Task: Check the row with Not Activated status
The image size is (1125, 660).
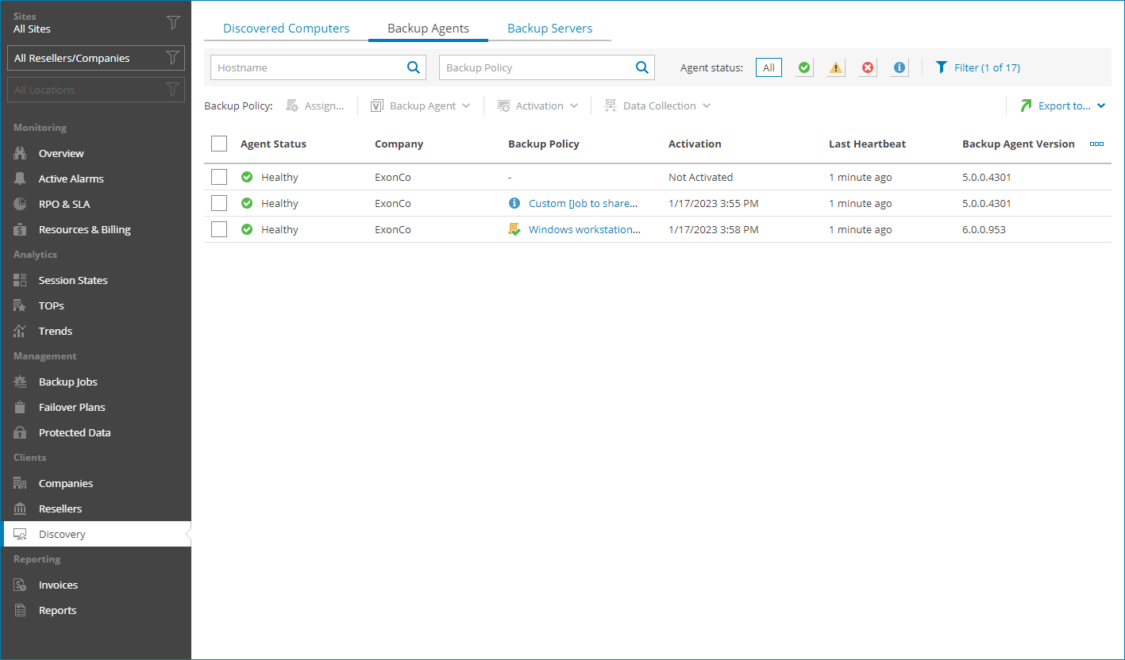Action: pos(219,177)
